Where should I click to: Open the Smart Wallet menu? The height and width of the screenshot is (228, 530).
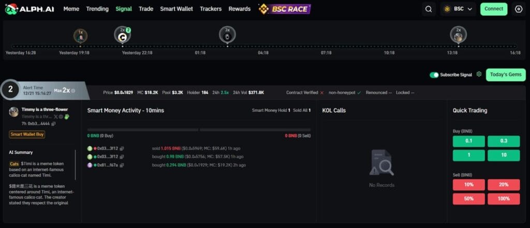(x=176, y=9)
